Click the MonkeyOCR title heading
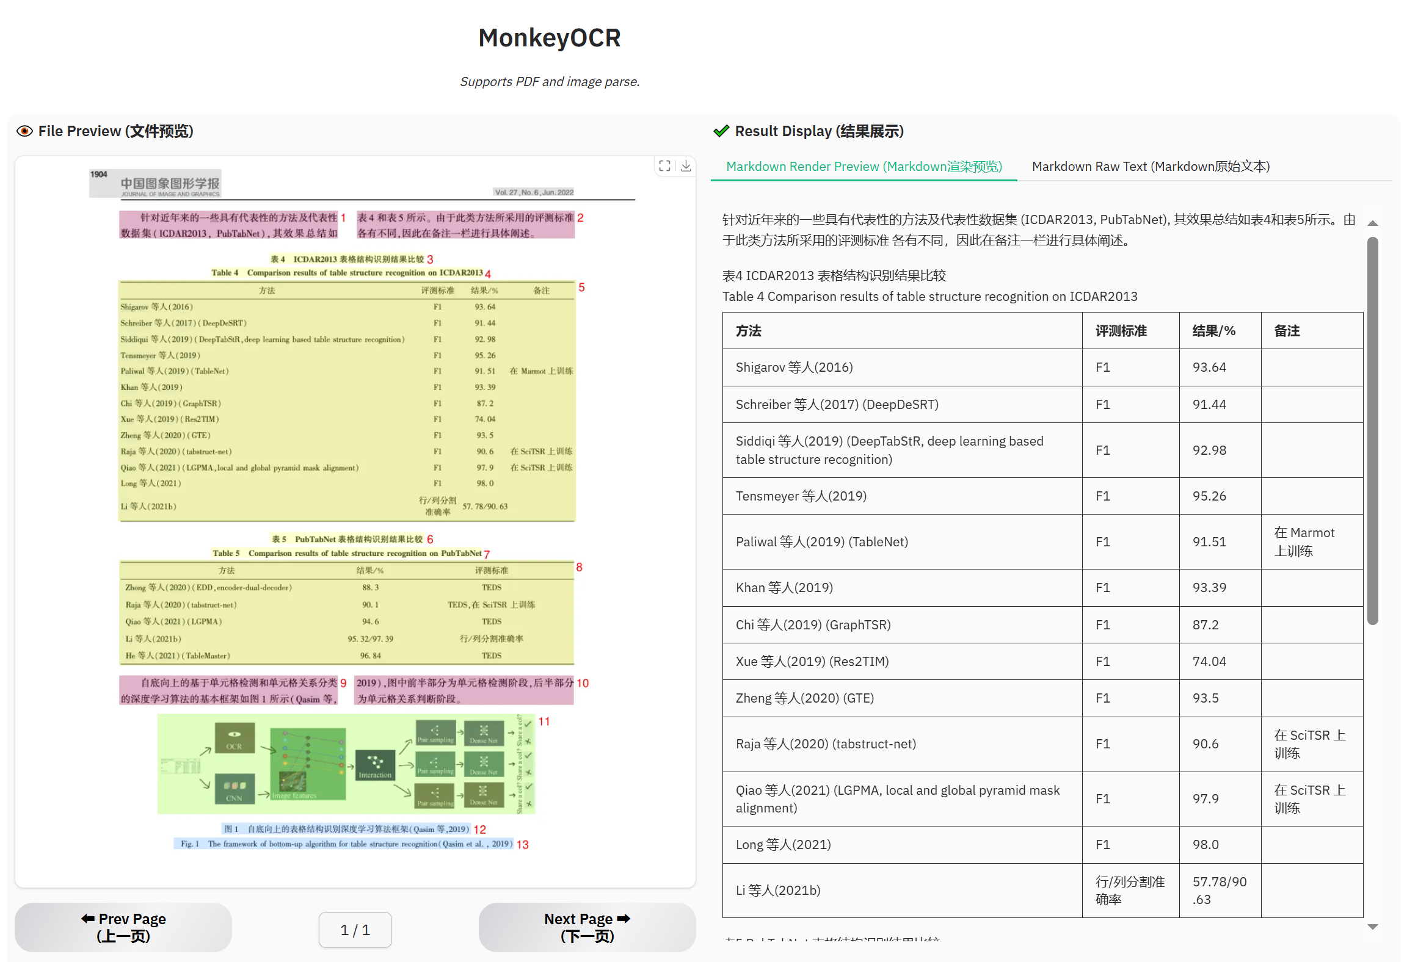 pos(549,38)
